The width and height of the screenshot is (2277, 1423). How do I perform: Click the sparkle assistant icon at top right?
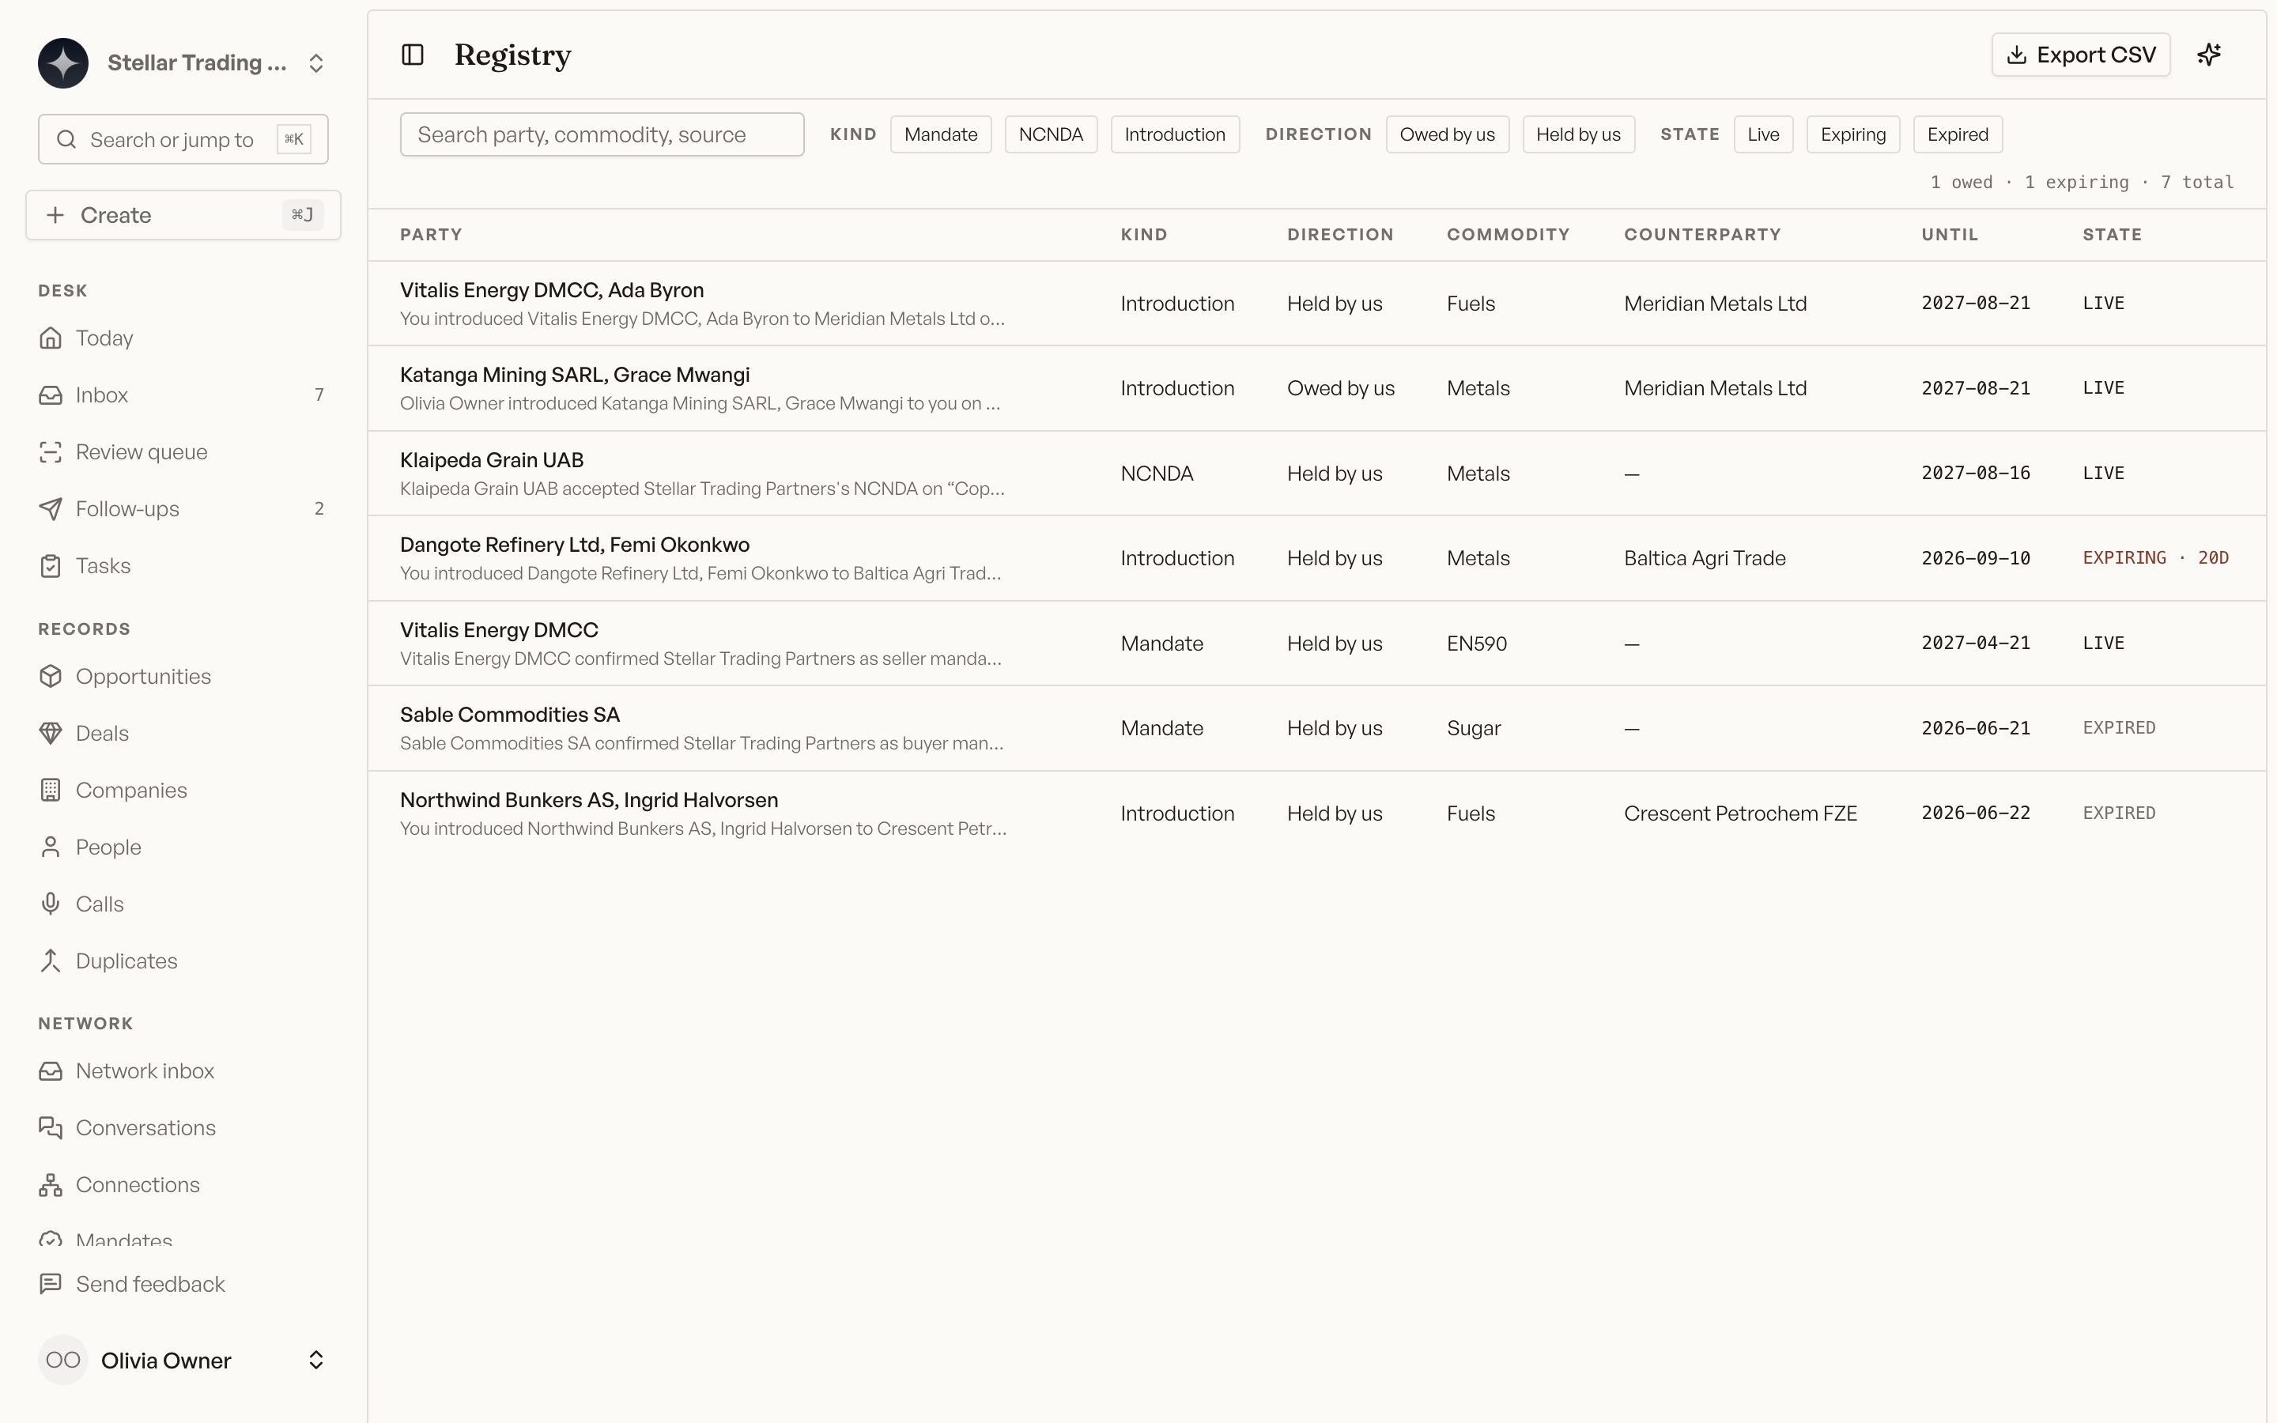tap(2208, 55)
